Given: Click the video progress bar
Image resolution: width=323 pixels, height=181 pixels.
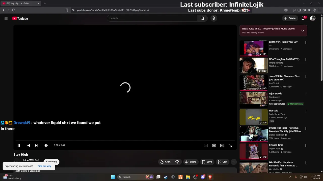Looking at the screenshot, I should click(x=125, y=140).
